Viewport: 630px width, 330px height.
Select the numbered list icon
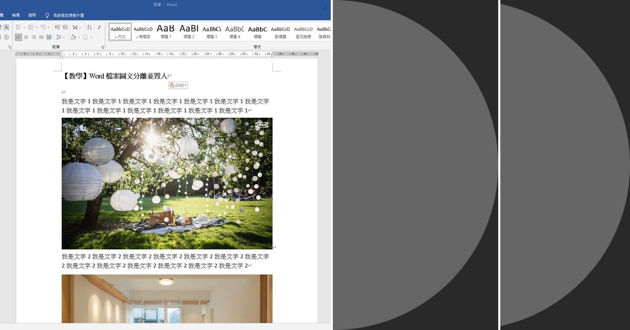coord(31,27)
